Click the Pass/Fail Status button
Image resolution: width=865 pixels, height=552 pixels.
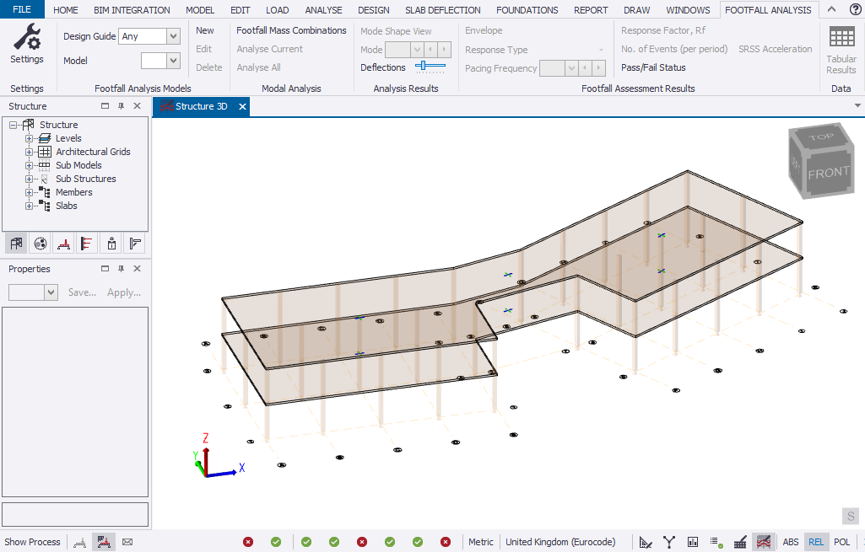click(653, 67)
